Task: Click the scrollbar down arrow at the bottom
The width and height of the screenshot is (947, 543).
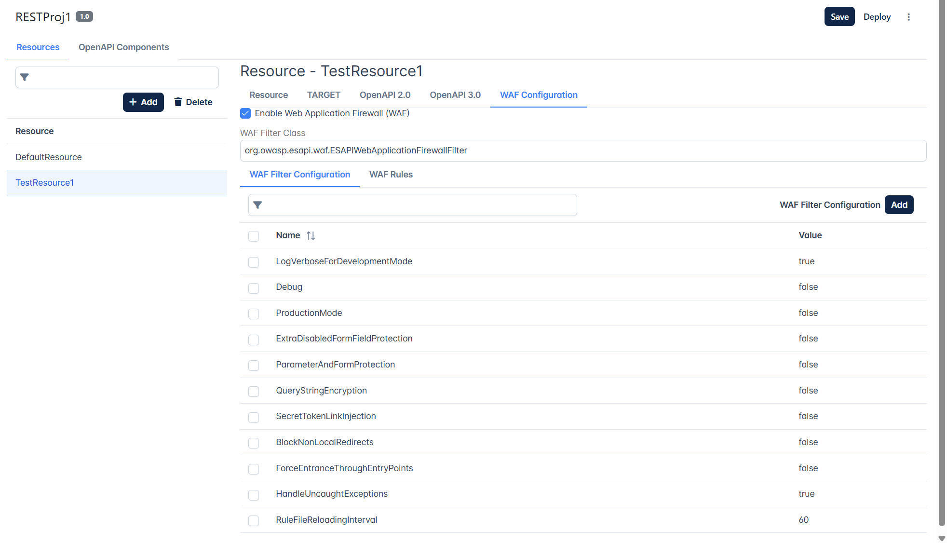Action: (942, 538)
